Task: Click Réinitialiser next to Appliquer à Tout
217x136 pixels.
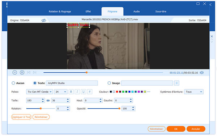Action: click(41, 117)
